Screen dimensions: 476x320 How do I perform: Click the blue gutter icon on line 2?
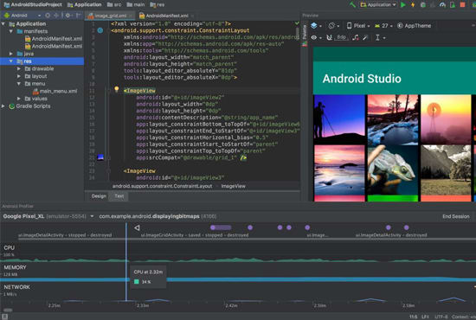100,30
